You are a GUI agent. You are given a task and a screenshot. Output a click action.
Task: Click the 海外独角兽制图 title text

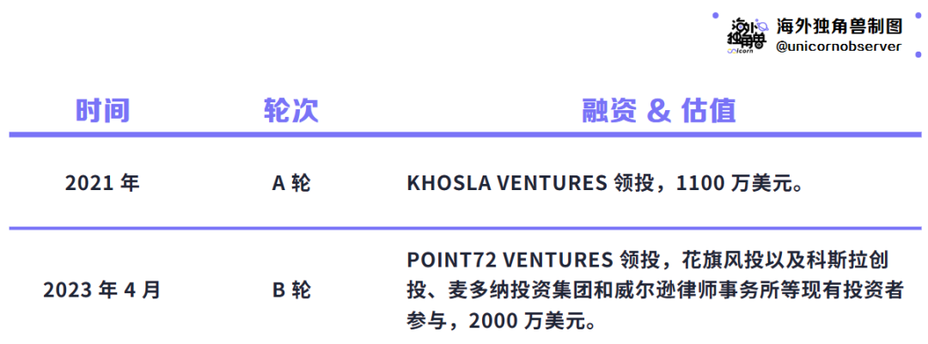pos(839,26)
